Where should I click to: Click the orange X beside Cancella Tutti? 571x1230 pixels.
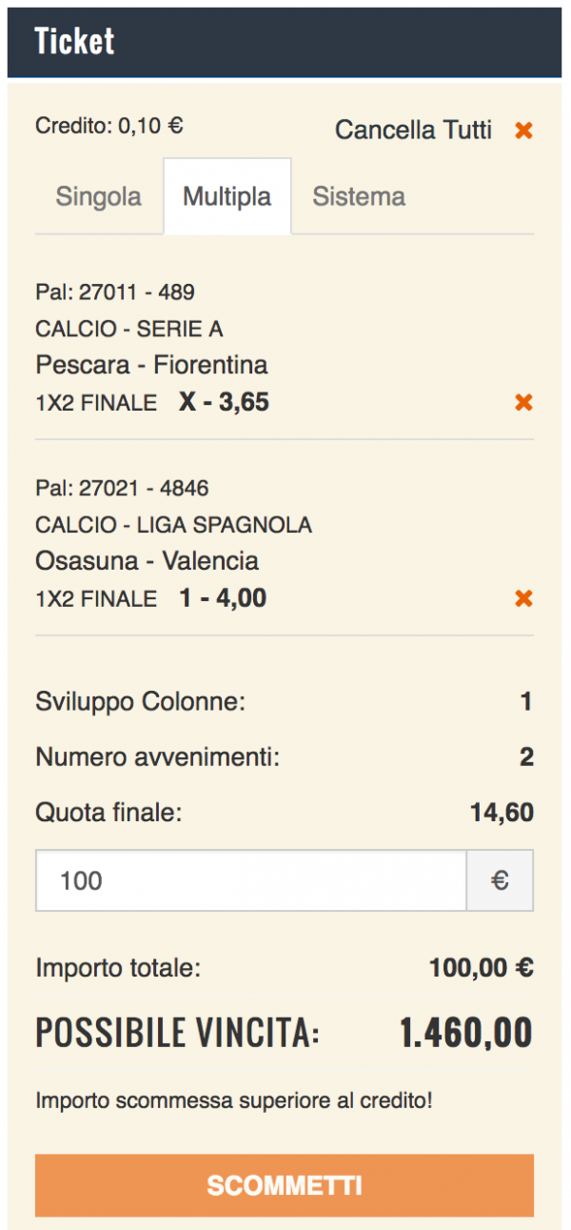click(x=523, y=131)
